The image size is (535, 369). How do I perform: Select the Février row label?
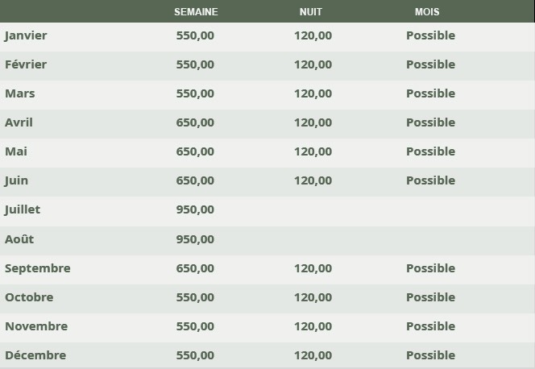pos(26,64)
